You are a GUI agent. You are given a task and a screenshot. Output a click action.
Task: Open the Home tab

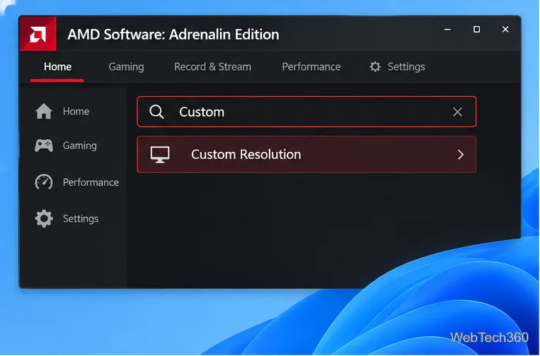[x=57, y=66]
